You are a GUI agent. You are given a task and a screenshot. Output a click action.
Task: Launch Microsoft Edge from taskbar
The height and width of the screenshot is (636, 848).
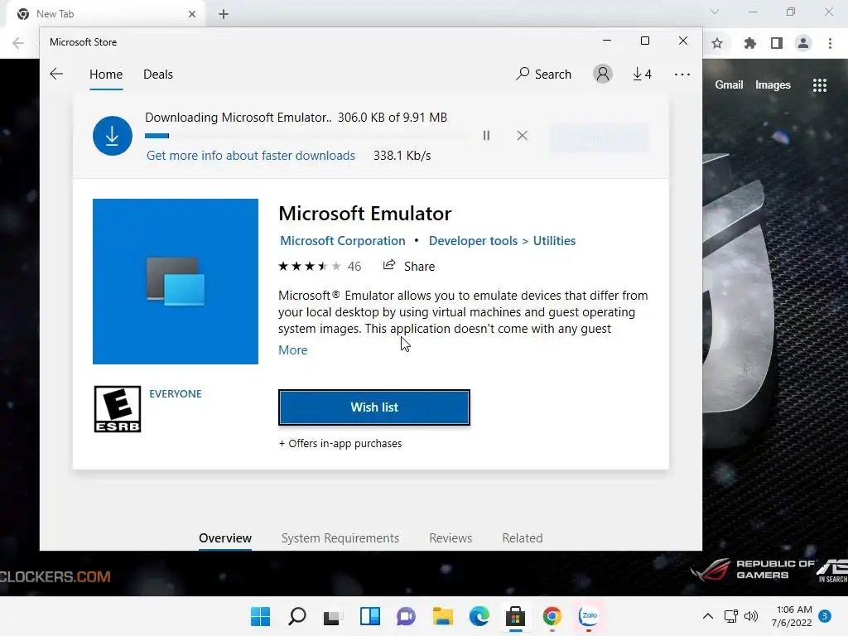pos(479,616)
